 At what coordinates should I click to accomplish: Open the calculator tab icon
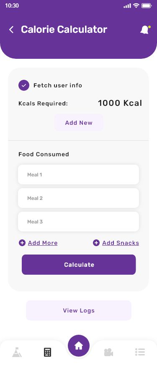pos(48,352)
